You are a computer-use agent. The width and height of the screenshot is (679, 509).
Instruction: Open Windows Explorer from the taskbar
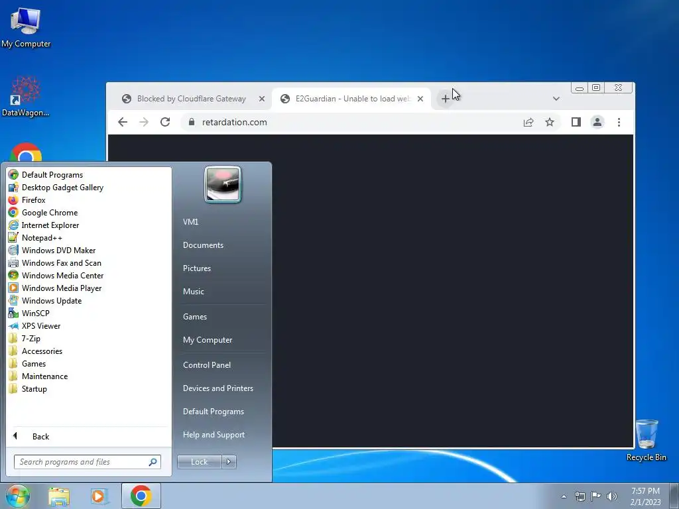click(x=59, y=496)
